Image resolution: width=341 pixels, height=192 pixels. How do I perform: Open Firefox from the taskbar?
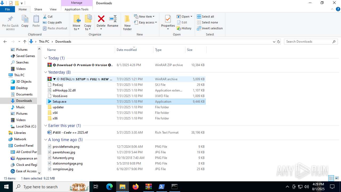click(136, 187)
